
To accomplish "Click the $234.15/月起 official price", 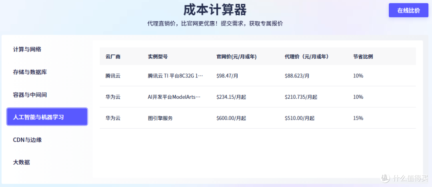I will tap(231, 97).
